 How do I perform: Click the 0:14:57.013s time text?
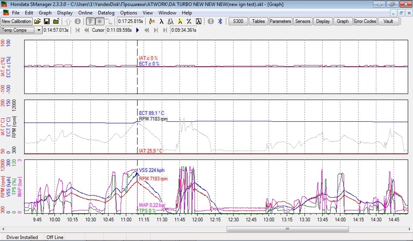pos(56,30)
